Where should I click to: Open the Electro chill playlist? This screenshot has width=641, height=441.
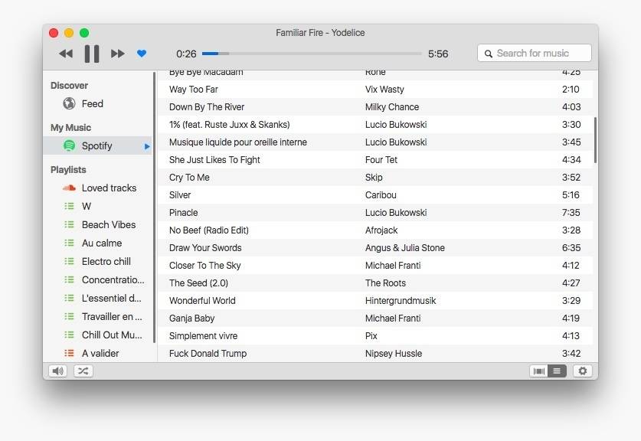click(97, 262)
